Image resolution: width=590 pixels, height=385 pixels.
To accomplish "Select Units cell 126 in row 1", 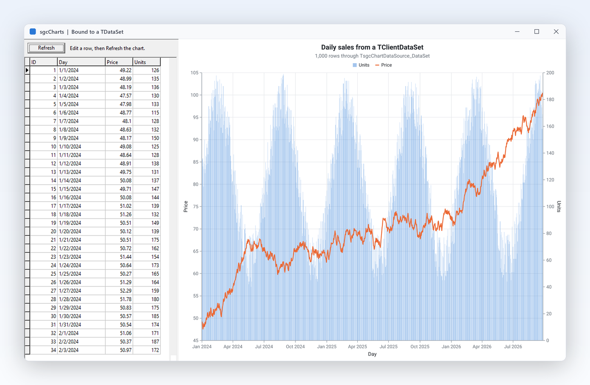I will click(147, 70).
